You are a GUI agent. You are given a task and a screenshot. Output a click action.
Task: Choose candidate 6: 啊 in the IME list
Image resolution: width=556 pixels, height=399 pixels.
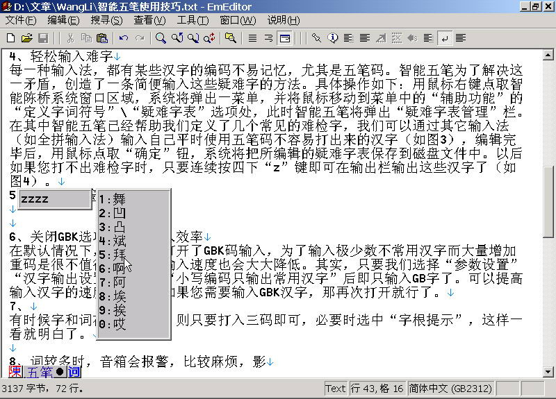click(x=113, y=269)
